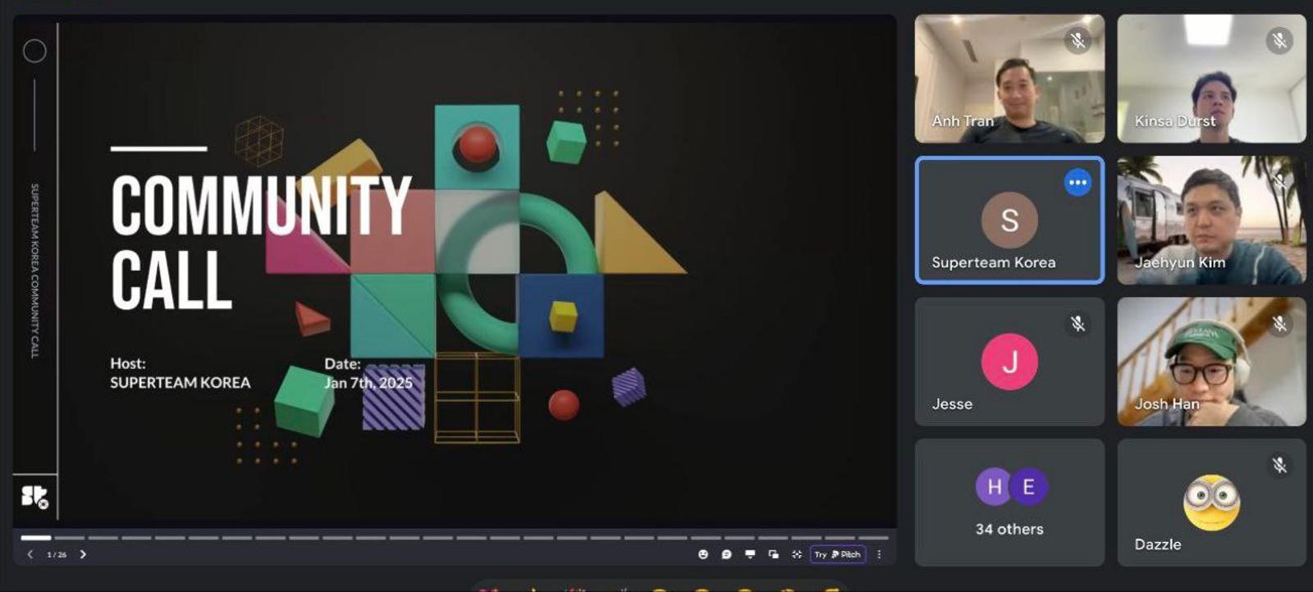1313x592 pixels.
Task: Click Jesse's muted microphone icon
Action: [x=1077, y=324]
